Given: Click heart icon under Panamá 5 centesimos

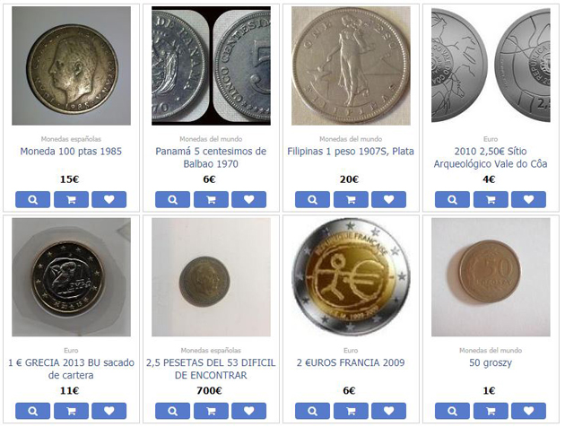Looking at the screenshot, I should pyautogui.click(x=249, y=200).
